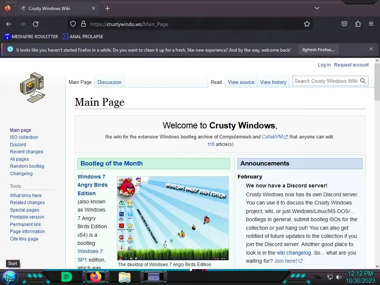Open the wiki changelog link
The width and height of the screenshot is (380, 285).
click(294, 253)
